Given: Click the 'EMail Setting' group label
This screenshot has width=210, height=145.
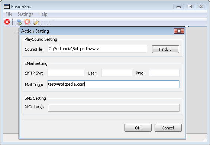Looking at the screenshot, I should coord(36,63).
